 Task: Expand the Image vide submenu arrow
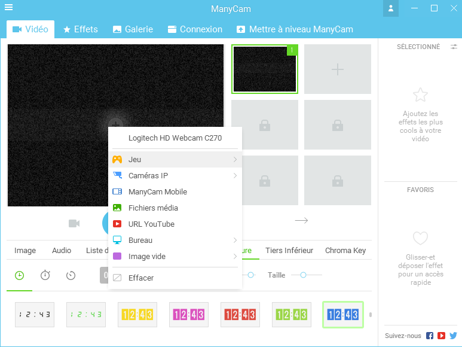[235, 257]
